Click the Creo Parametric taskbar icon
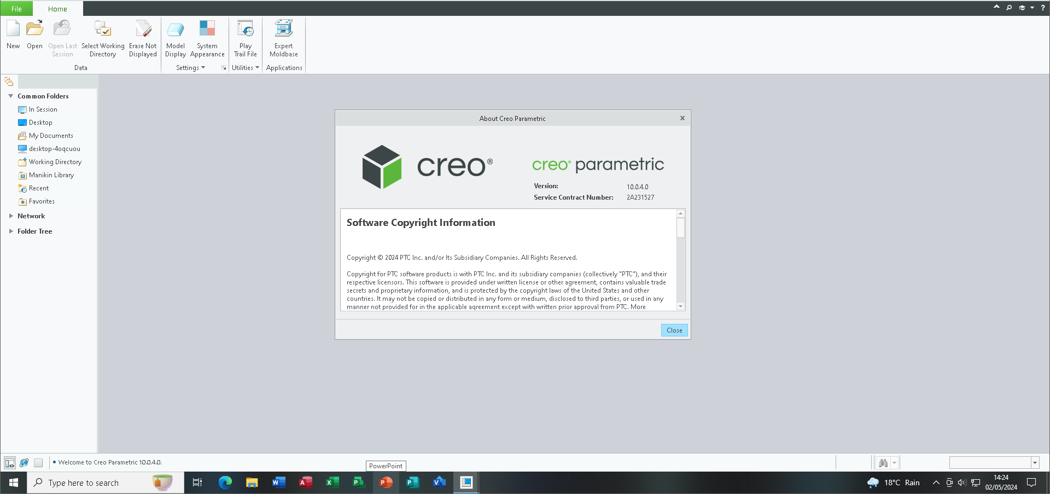This screenshot has height=494, width=1050. click(x=466, y=483)
